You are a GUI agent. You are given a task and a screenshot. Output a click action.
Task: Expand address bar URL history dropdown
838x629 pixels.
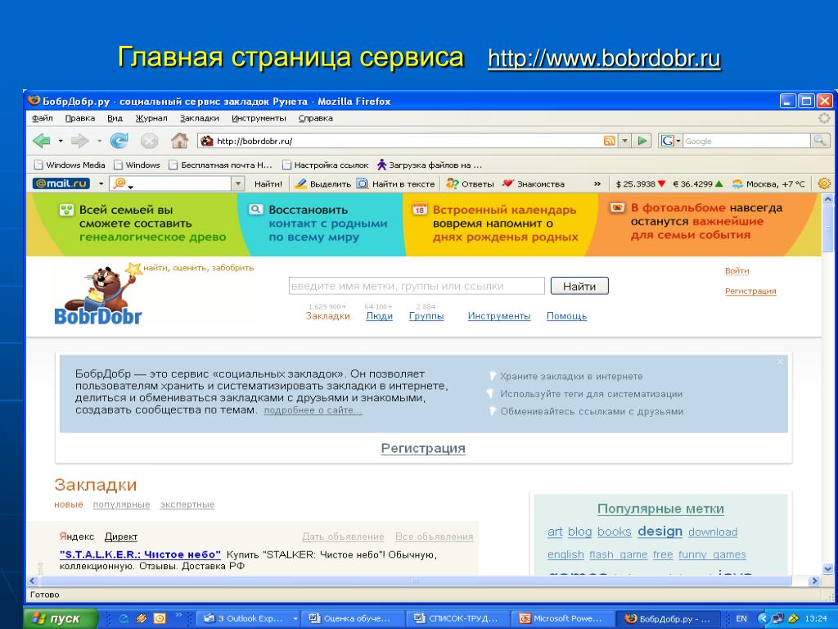(624, 141)
